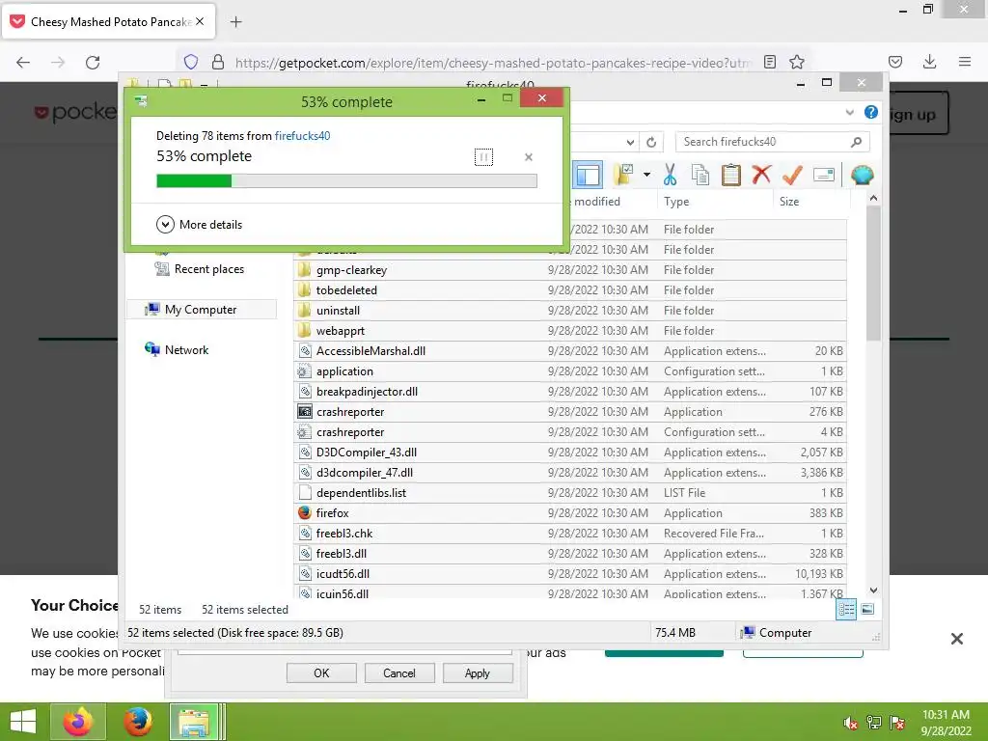
Task: Expand More details in delete dialog
Action: (x=199, y=224)
